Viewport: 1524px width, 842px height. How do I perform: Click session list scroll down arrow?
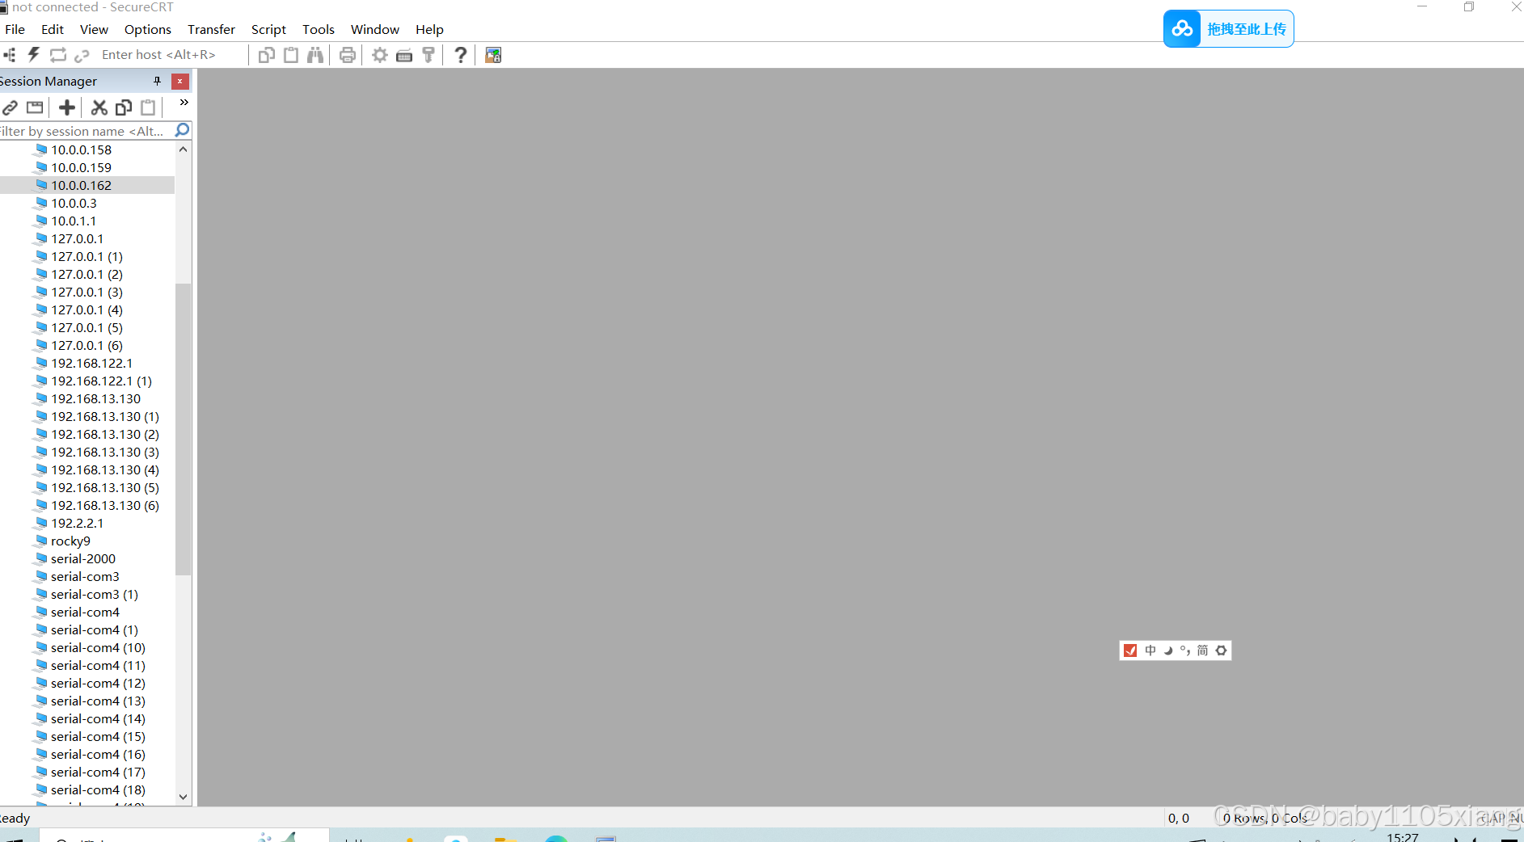[x=184, y=797]
